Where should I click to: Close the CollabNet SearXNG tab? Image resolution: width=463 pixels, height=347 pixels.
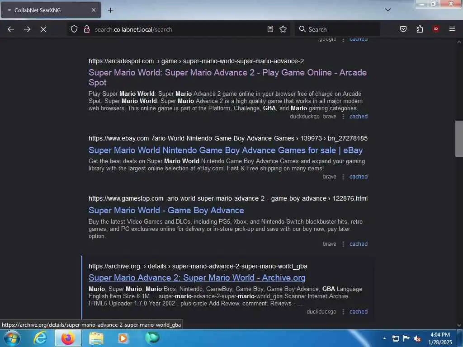tap(94, 10)
